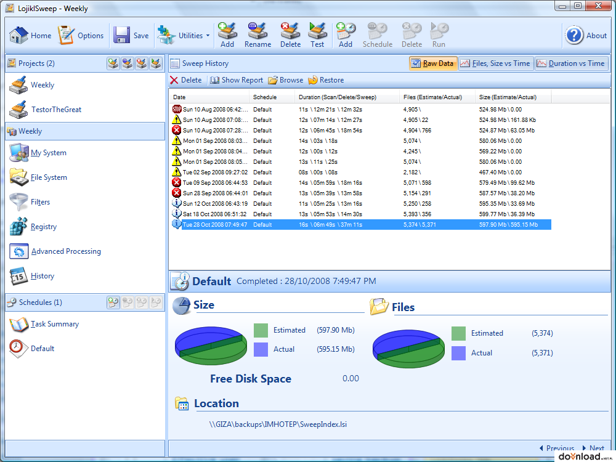Save the project with the floppy disk button
This screenshot has width=616, height=462.
(131, 35)
